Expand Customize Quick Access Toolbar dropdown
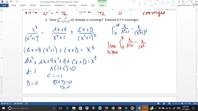The width and height of the screenshot is (198, 111). coord(20,2)
